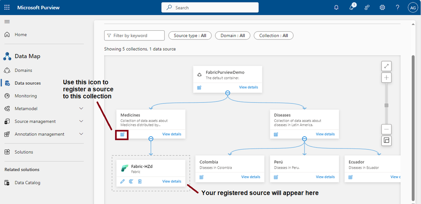
Task: Register a source in the Diseases collection
Action: click(276, 134)
